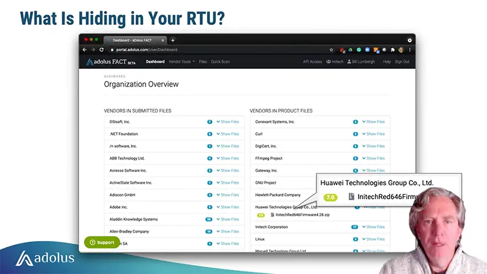This screenshot has width=487, height=274.
Task: Go back with browser back arrow
Action: point(85,50)
